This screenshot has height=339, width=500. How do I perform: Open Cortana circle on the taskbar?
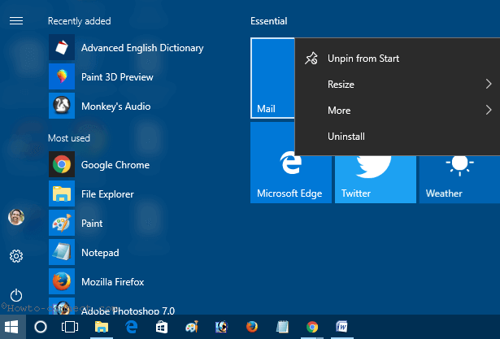coord(41,327)
